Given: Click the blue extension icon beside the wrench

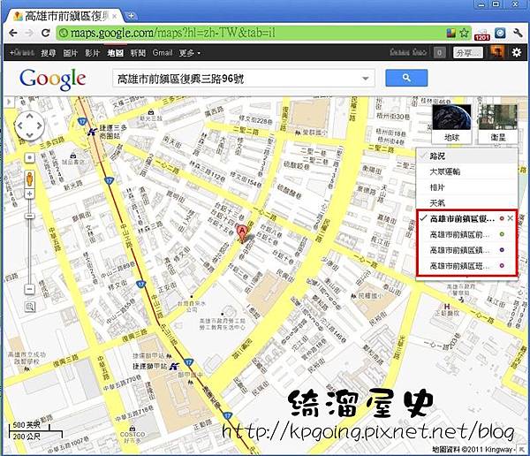Looking at the screenshot, I should tap(500, 33).
